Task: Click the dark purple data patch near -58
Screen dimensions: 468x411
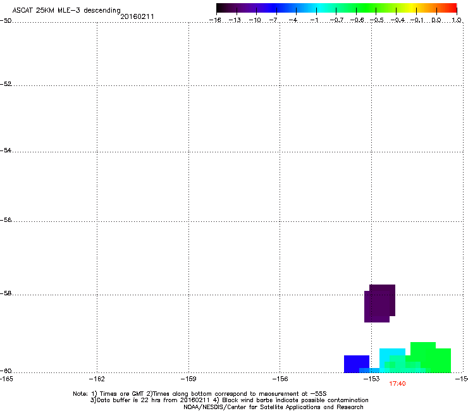Action: [379, 304]
